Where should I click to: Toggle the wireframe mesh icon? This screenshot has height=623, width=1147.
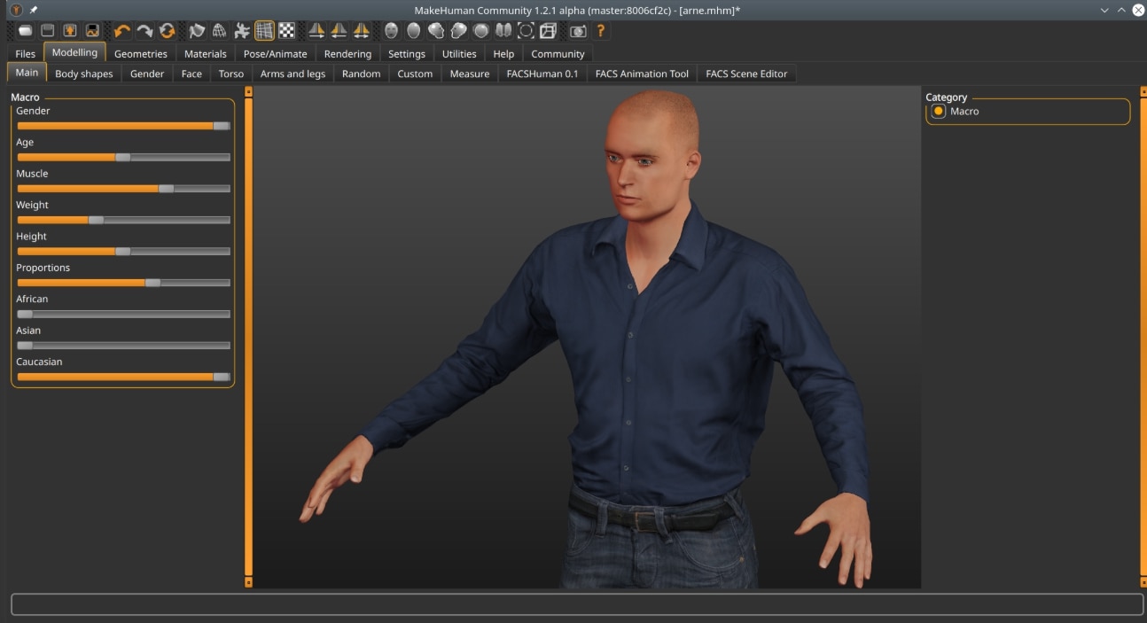219,31
